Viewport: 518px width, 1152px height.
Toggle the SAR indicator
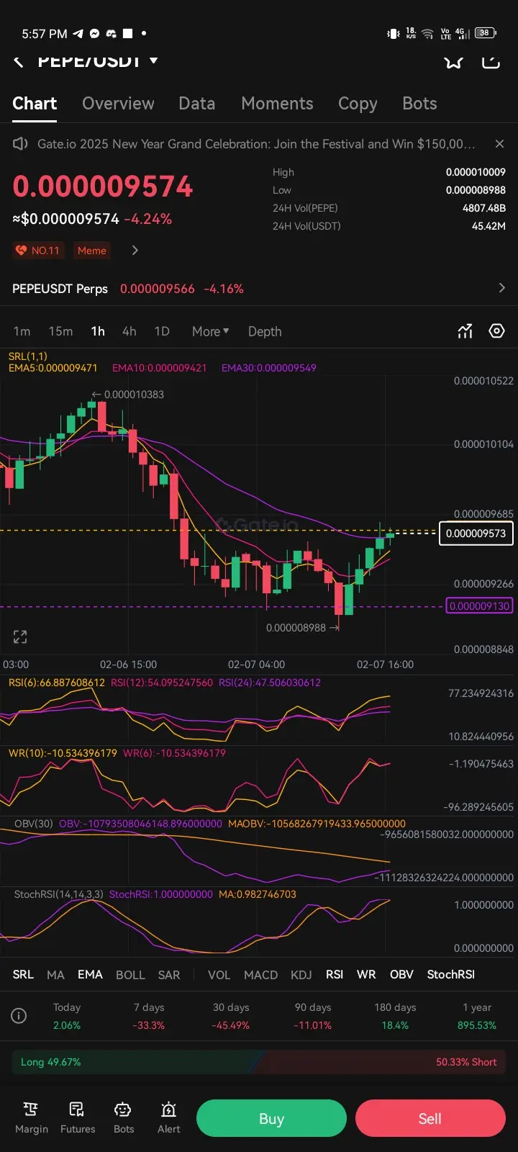click(x=169, y=974)
